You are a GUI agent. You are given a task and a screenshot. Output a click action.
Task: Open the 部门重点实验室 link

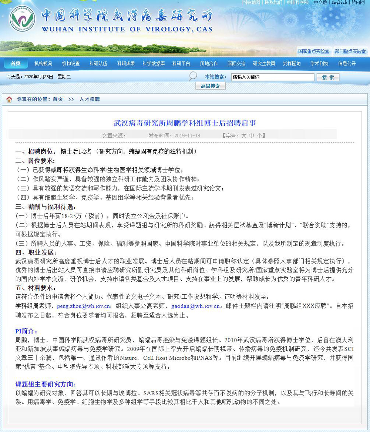pos(350,51)
